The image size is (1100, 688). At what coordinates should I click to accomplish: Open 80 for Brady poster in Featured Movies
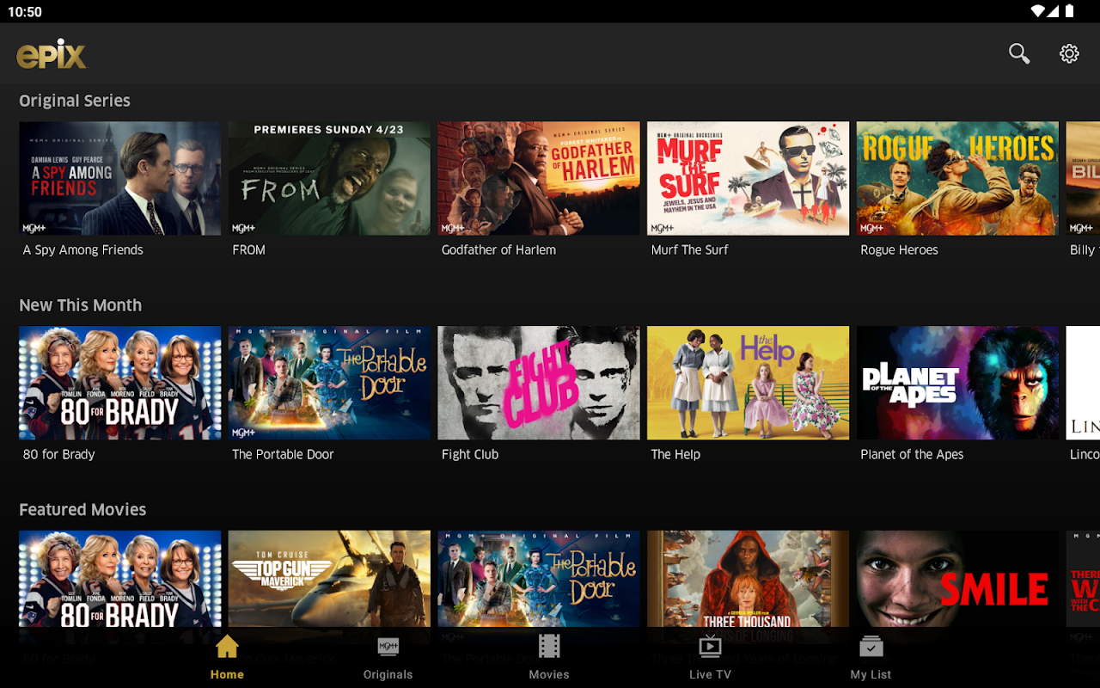(120, 579)
